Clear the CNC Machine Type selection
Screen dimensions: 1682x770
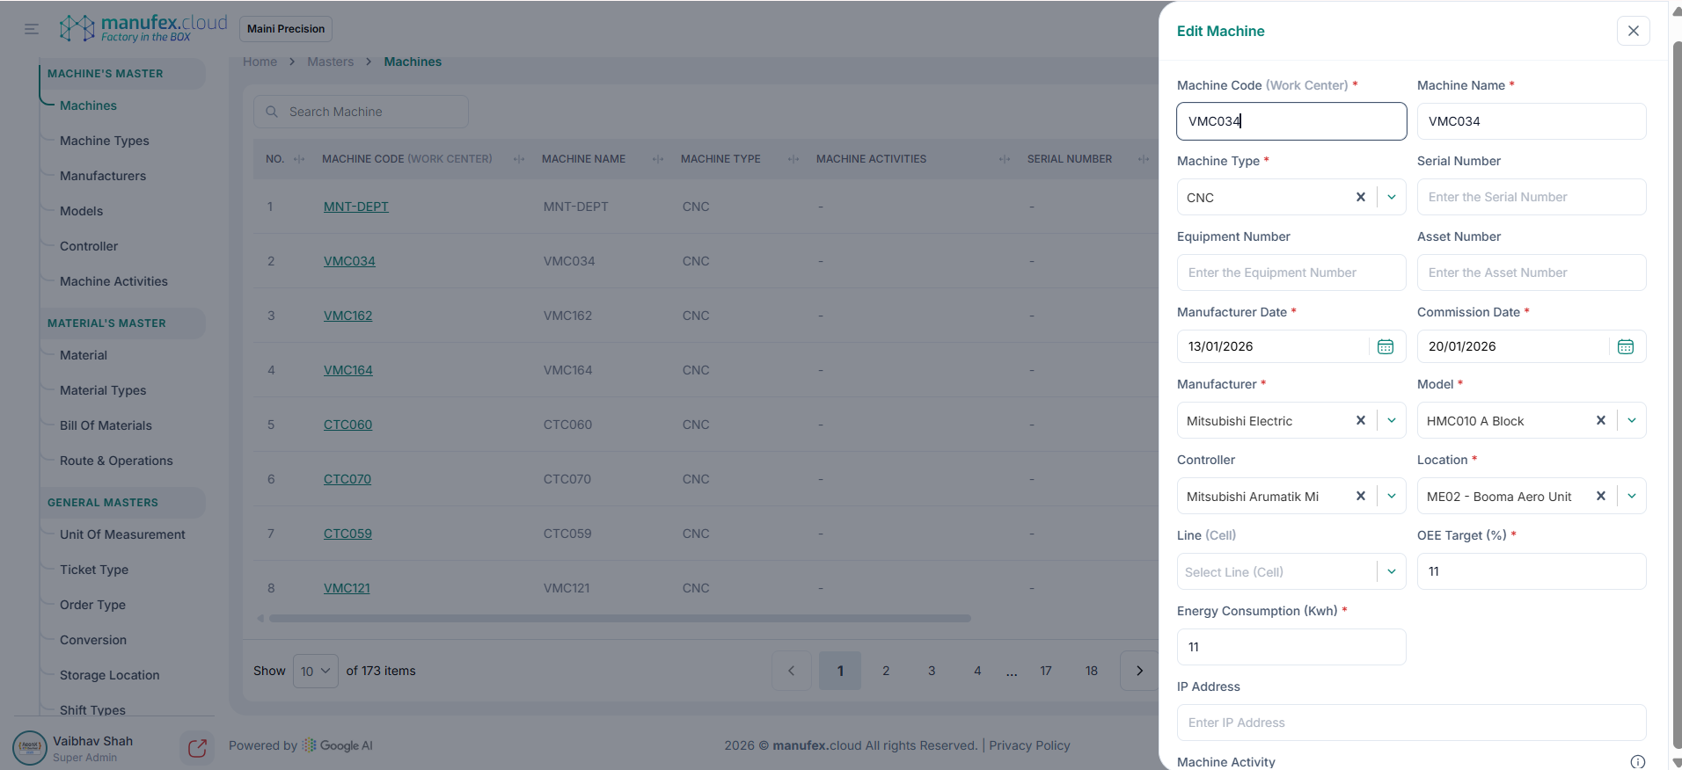pos(1360,197)
